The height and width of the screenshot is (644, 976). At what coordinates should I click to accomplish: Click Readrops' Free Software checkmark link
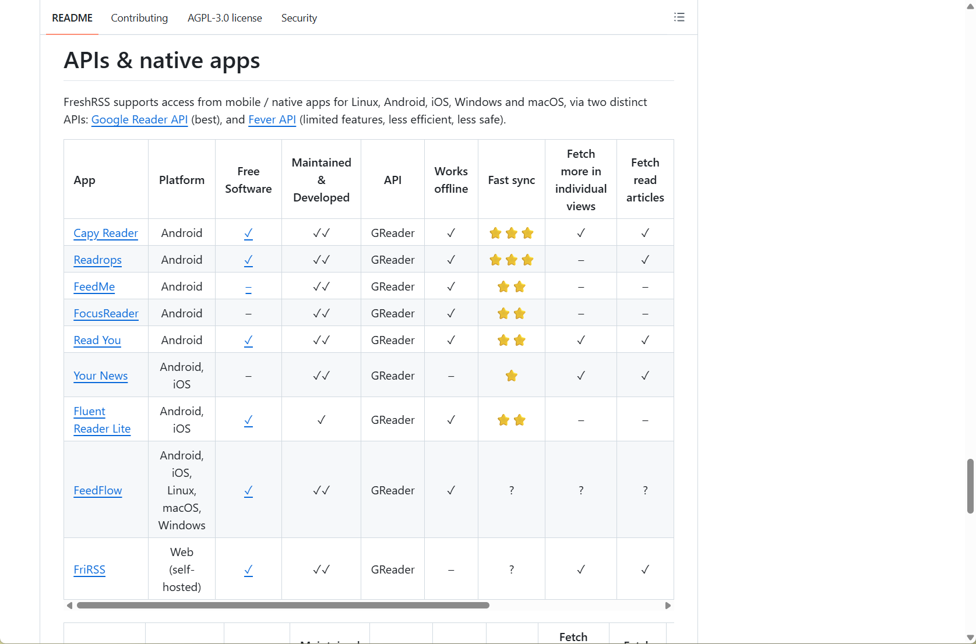248,260
